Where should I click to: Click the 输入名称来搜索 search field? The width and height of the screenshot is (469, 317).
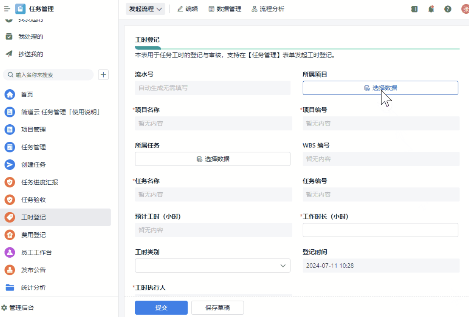51,75
